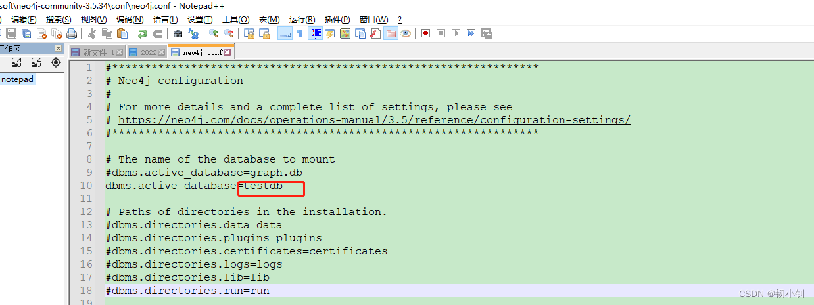
Task: Click the Save All toolbar icon
Action: pos(26,33)
